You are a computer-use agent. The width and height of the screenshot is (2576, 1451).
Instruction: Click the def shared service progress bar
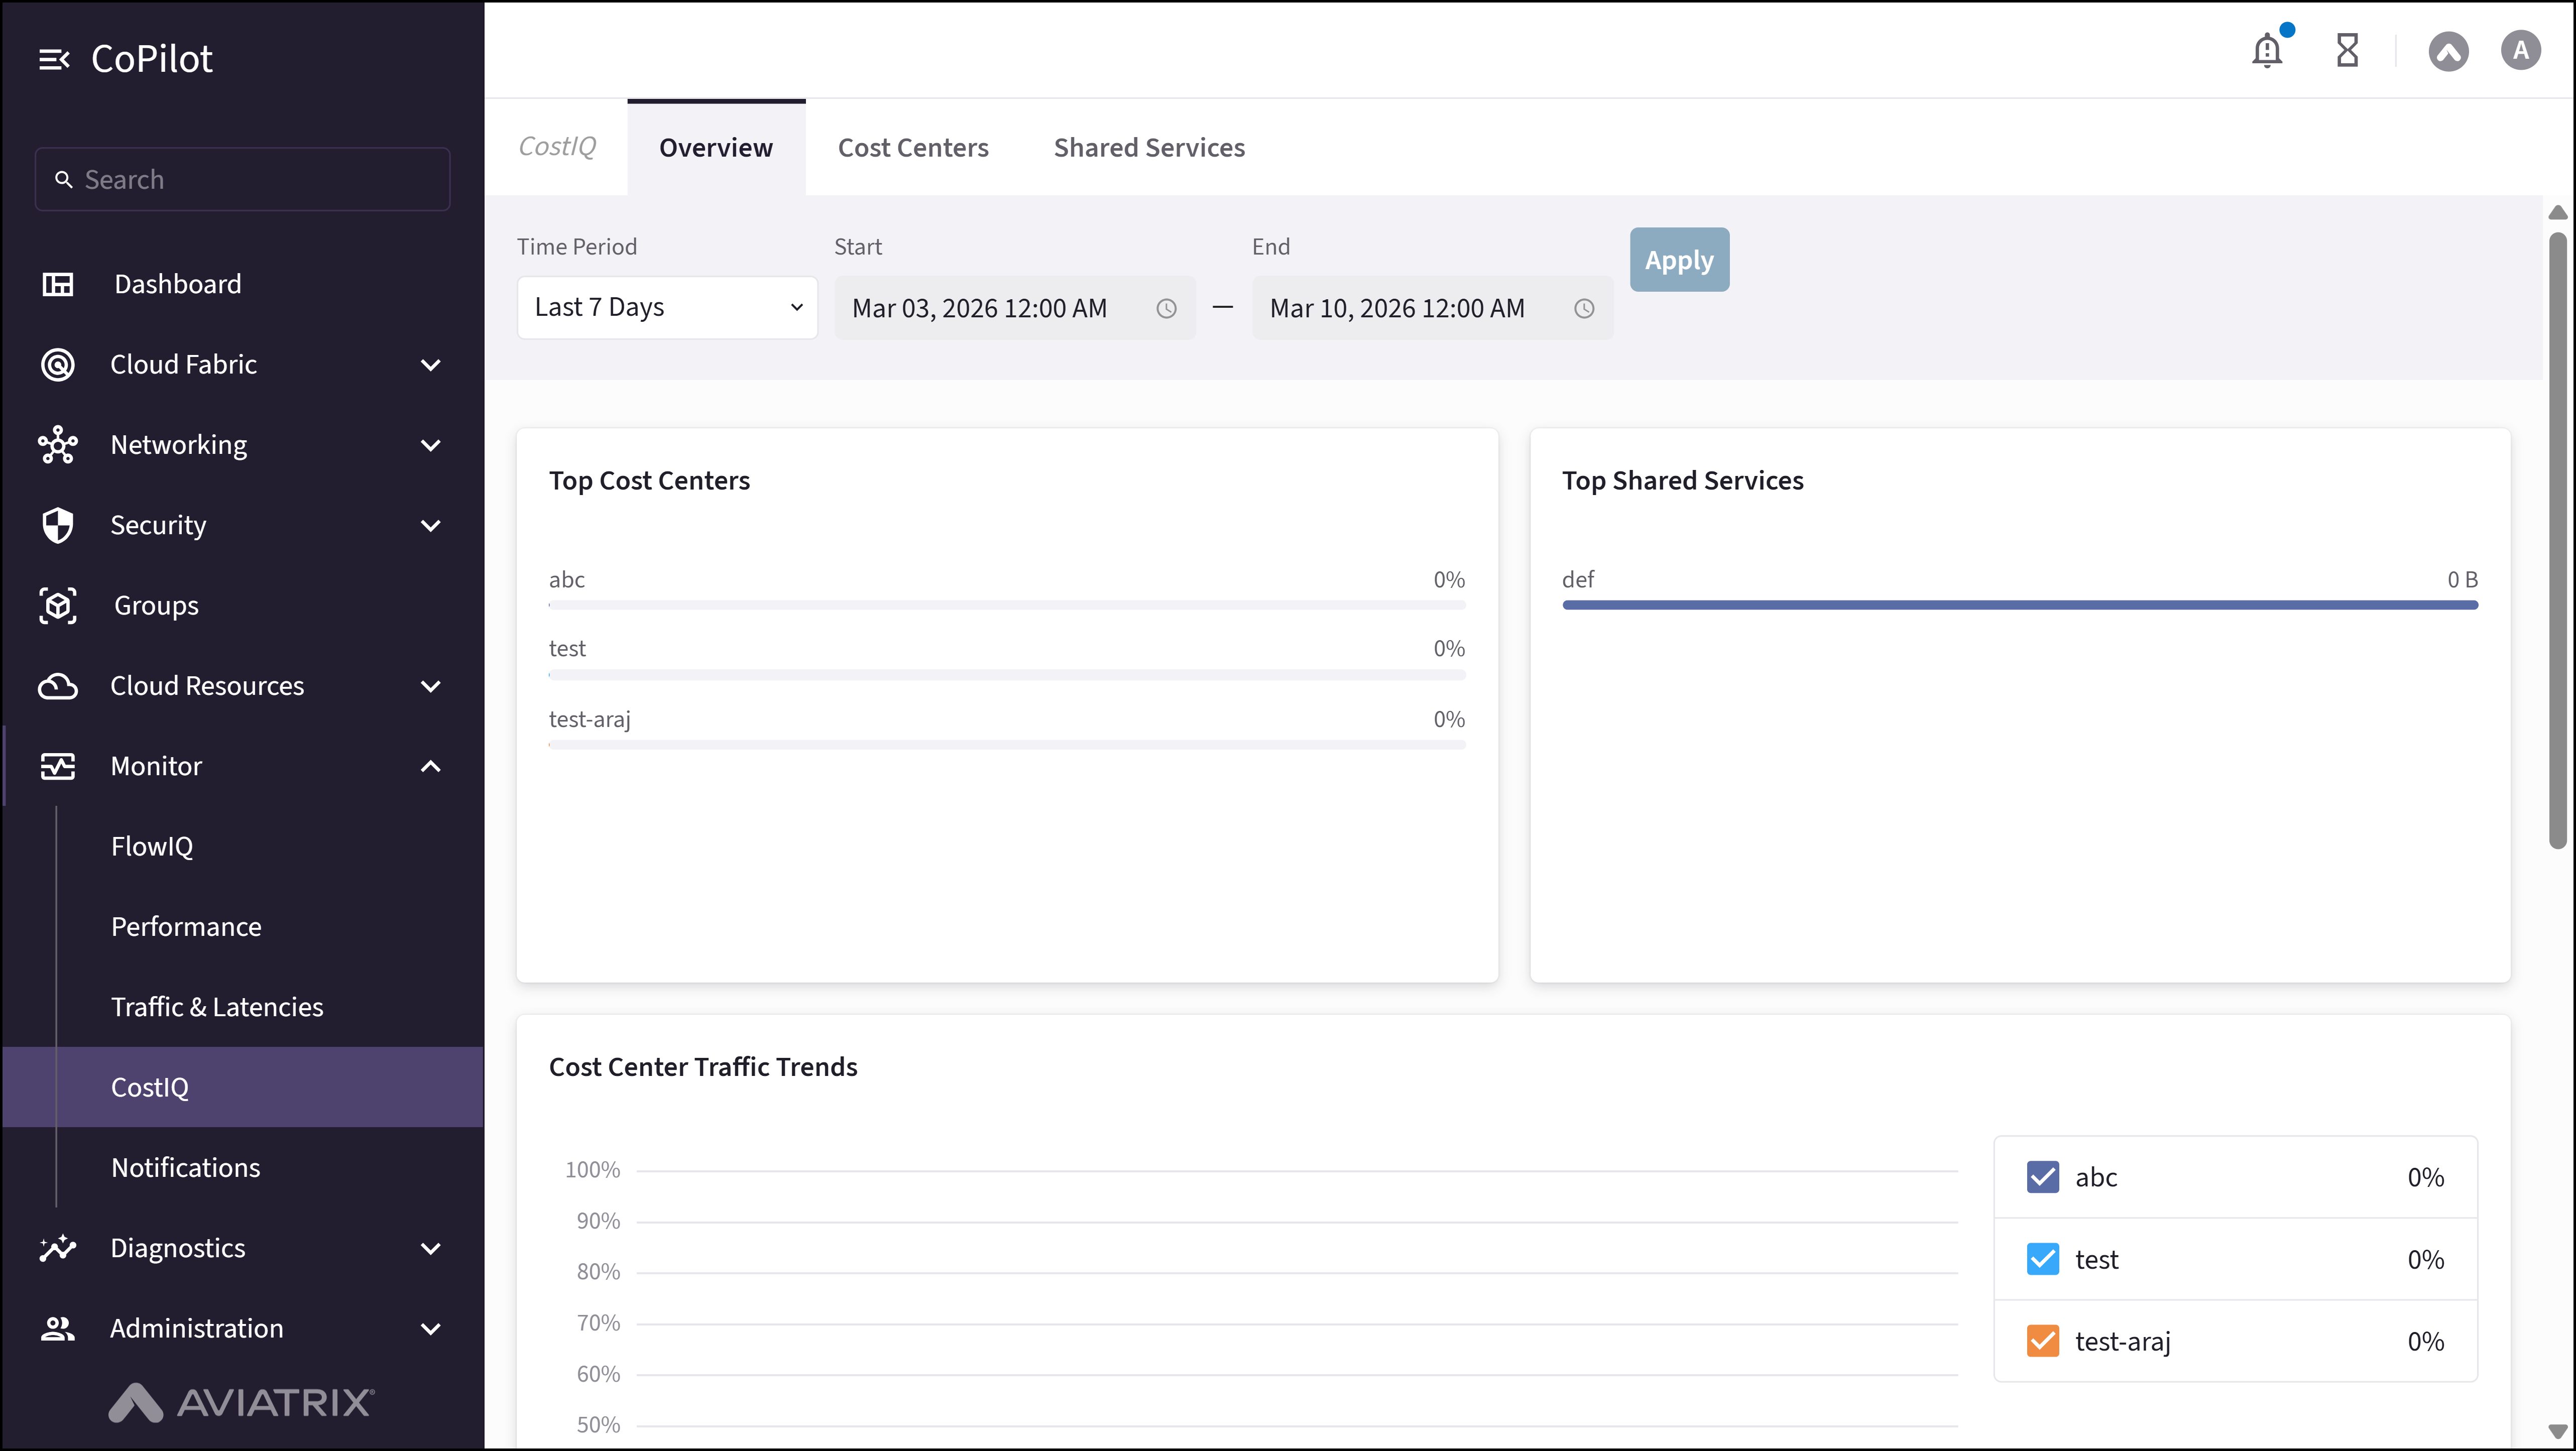(x=2019, y=605)
